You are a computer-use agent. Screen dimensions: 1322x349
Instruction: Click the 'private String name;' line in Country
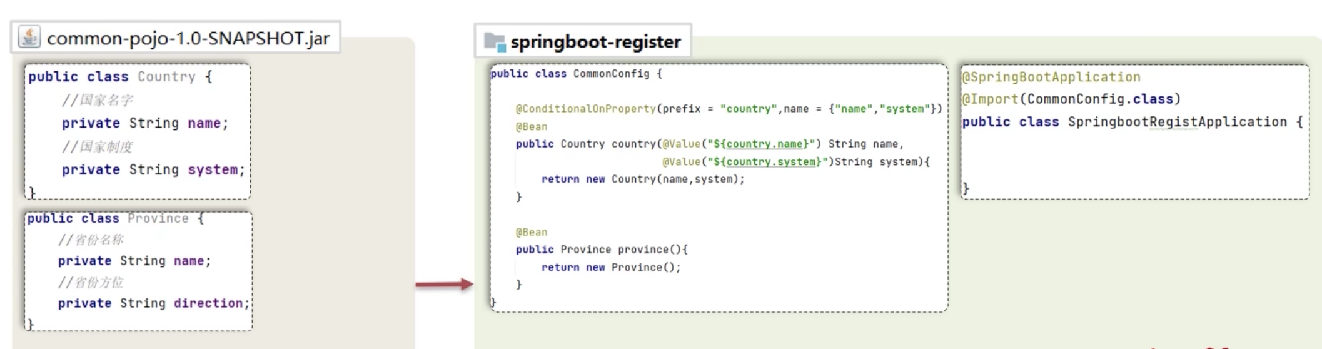click(145, 123)
